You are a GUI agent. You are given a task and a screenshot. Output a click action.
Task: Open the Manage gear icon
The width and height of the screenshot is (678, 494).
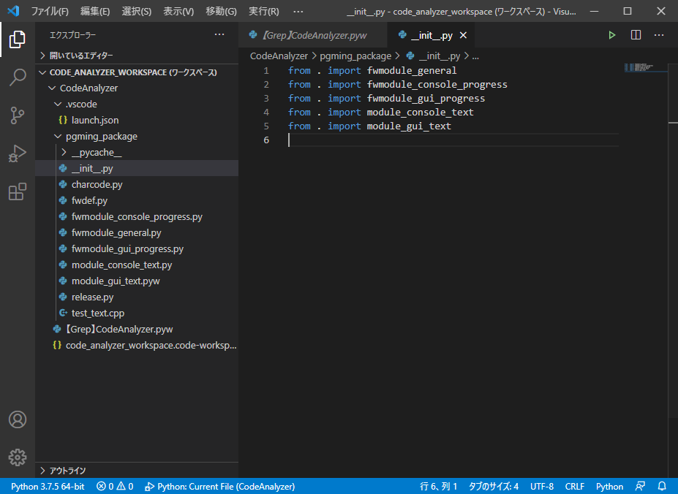(18, 457)
